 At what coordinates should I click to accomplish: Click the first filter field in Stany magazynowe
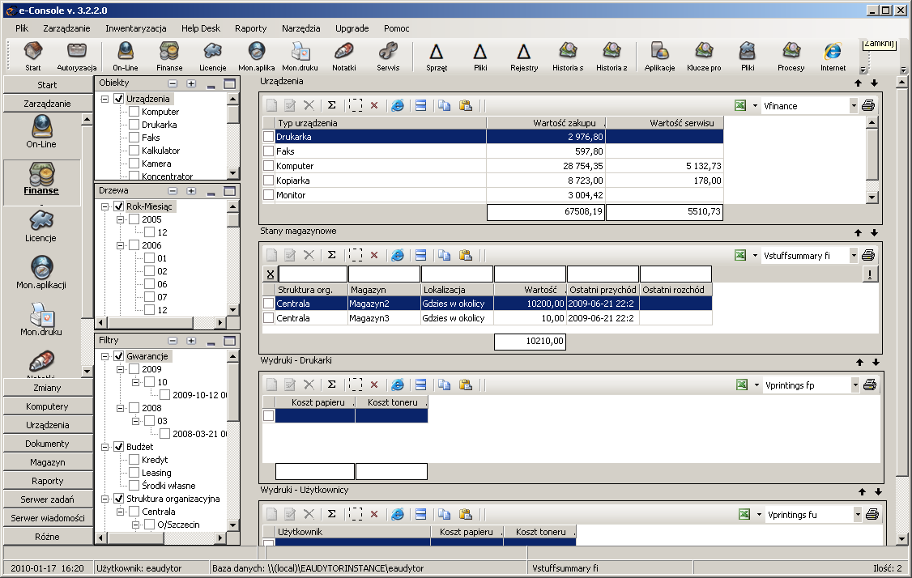click(x=313, y=274)
